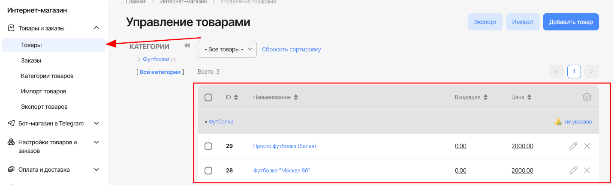
Task: Sort by Наименование column arrows
Action: [296, 97]
